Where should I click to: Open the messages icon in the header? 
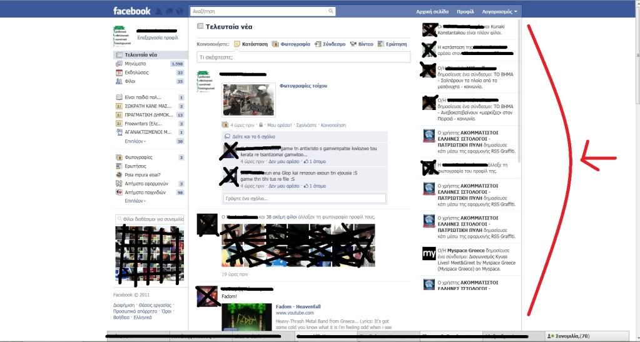pyautogui.click(x=169, y=11)
